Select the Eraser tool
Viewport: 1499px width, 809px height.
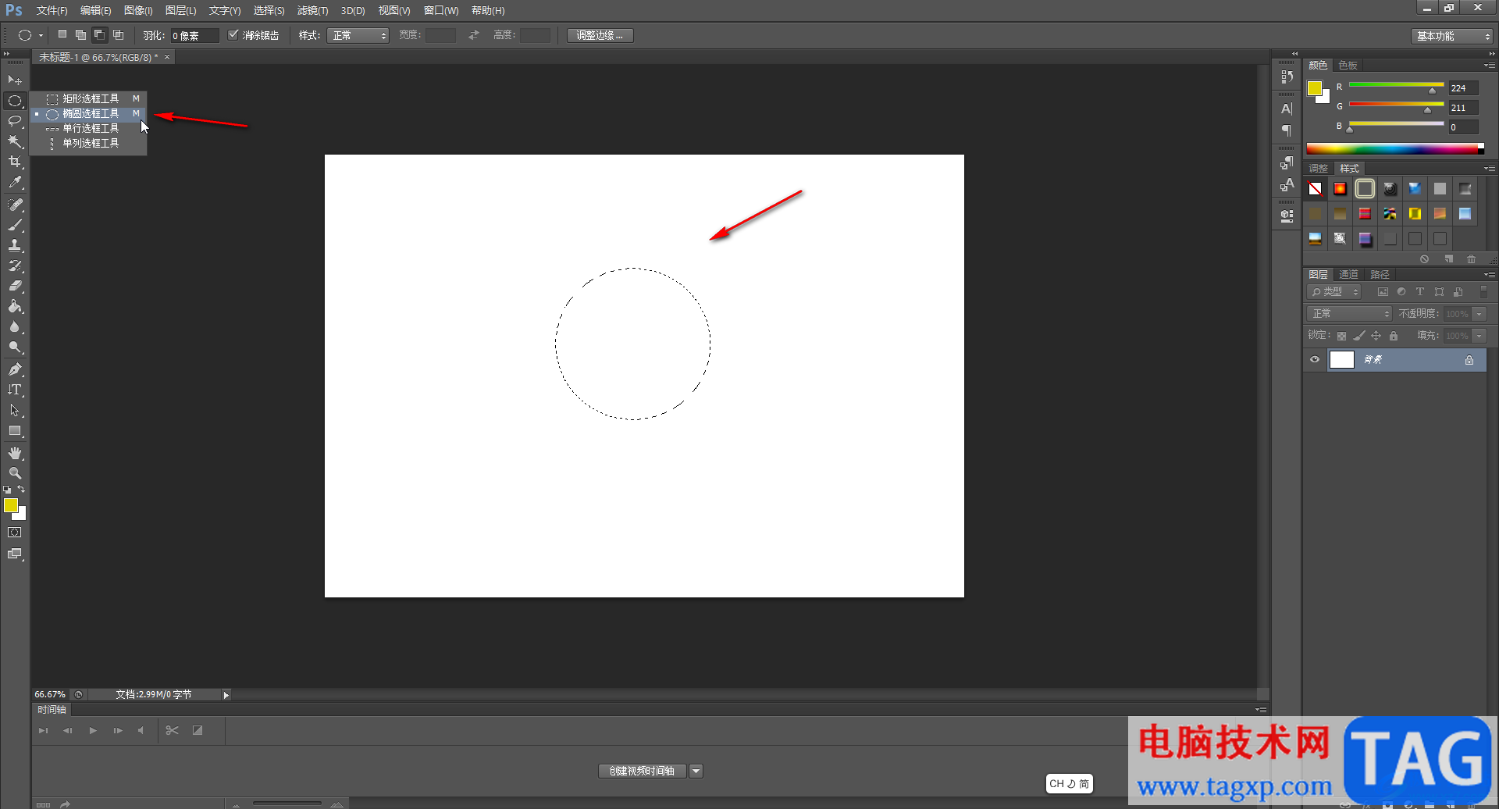[x=15, y=286]
